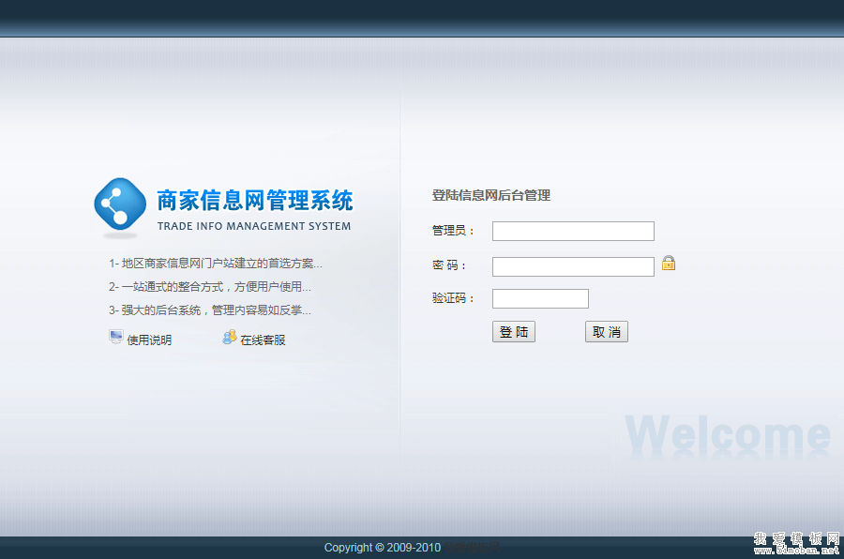Select list item 2 about 一站通式的整合方式
This screenshot has width=844, height=559.
click(x=210, y=287)
